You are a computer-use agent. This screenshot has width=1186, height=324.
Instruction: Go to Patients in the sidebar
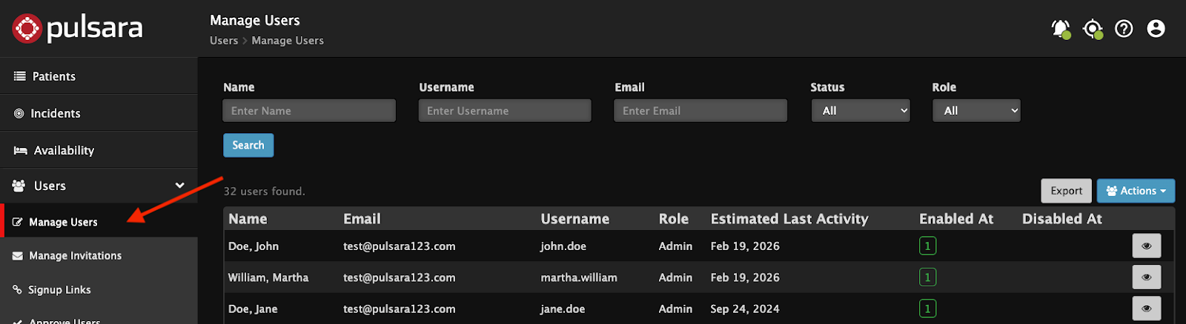53,76
